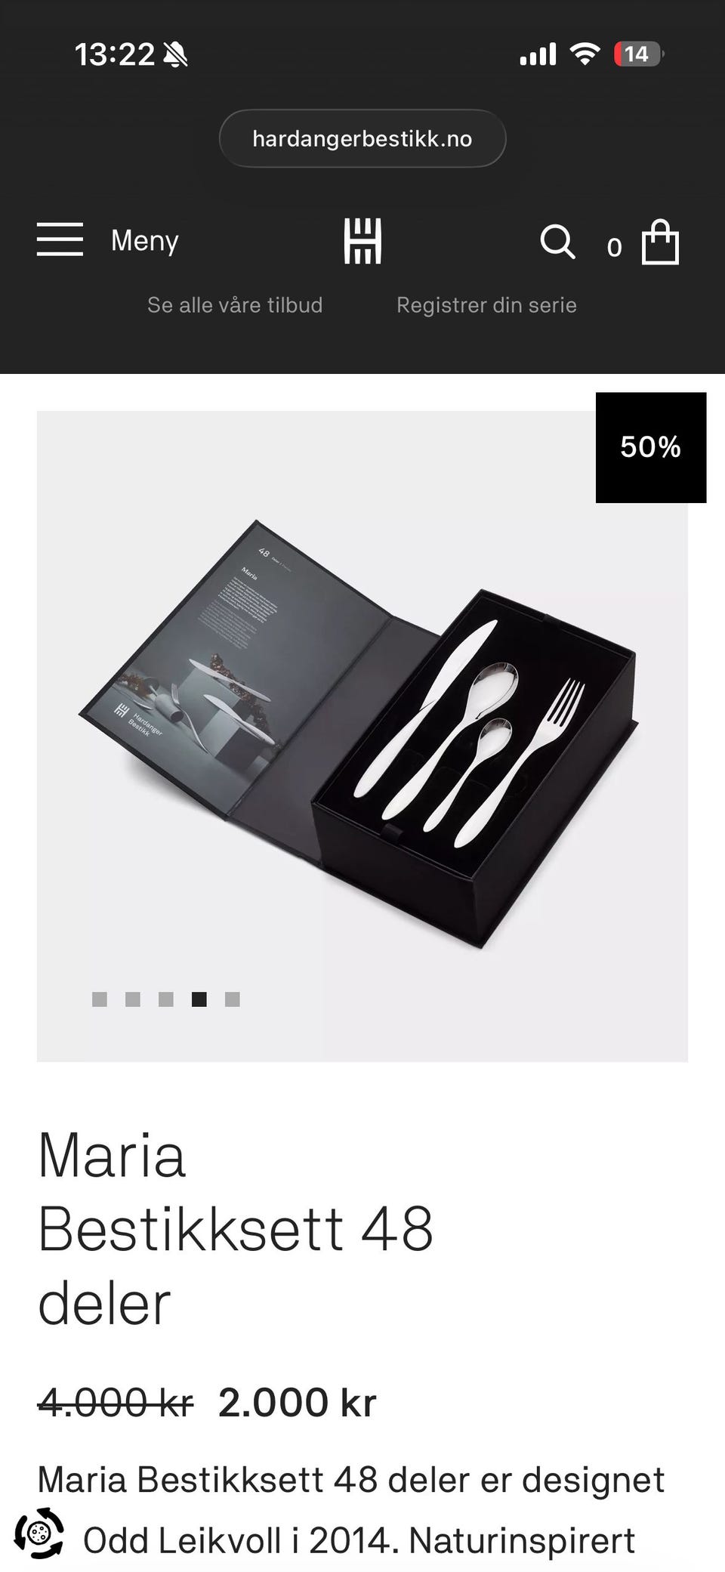725x1572 pixels.
Task: Tap the cookie settings icon
Action: (x=39, y=1533)
